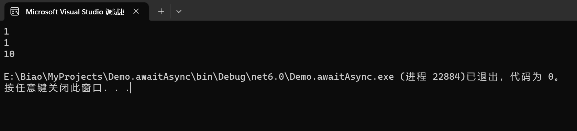Click the MyProjects folder name in path

[x=75, y=77]
